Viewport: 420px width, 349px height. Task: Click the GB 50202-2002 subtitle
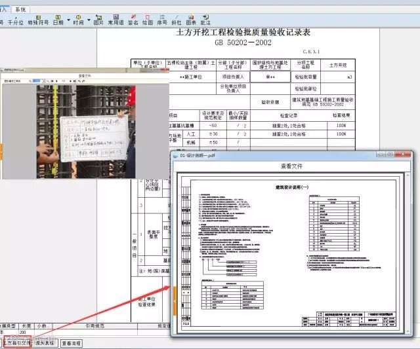pos(243,43)
